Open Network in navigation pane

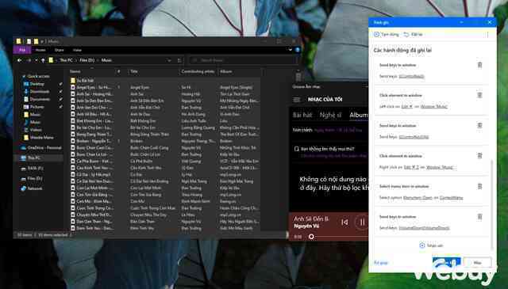pyautogui.click(x=35, y=188)
